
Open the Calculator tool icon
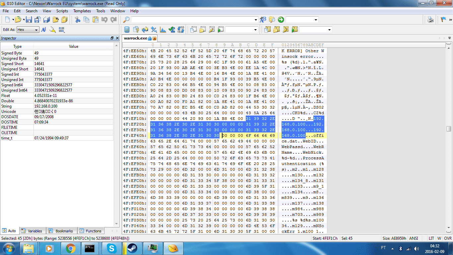127,30
